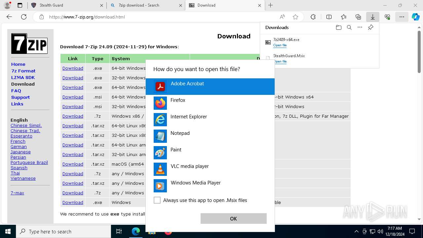423x238 pixels.
Task: Switch language to Chinese Simpl.
Action: (26, 126)
